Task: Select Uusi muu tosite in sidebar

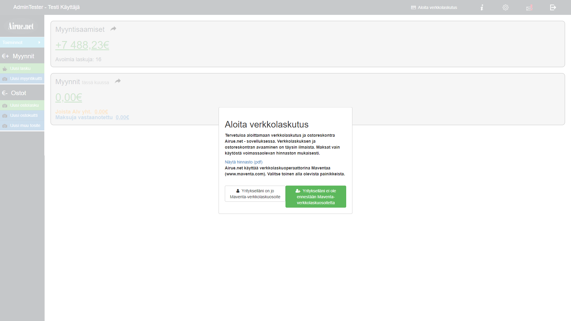Action: click(22, 125)
